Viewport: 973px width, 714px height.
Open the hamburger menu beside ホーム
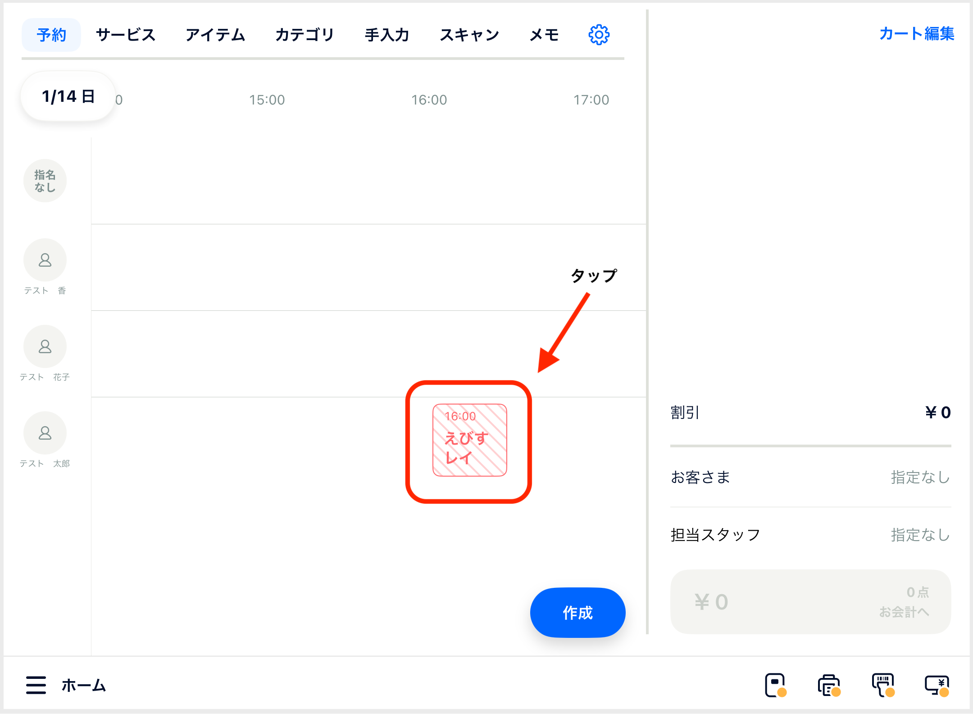tap(36, 685)
